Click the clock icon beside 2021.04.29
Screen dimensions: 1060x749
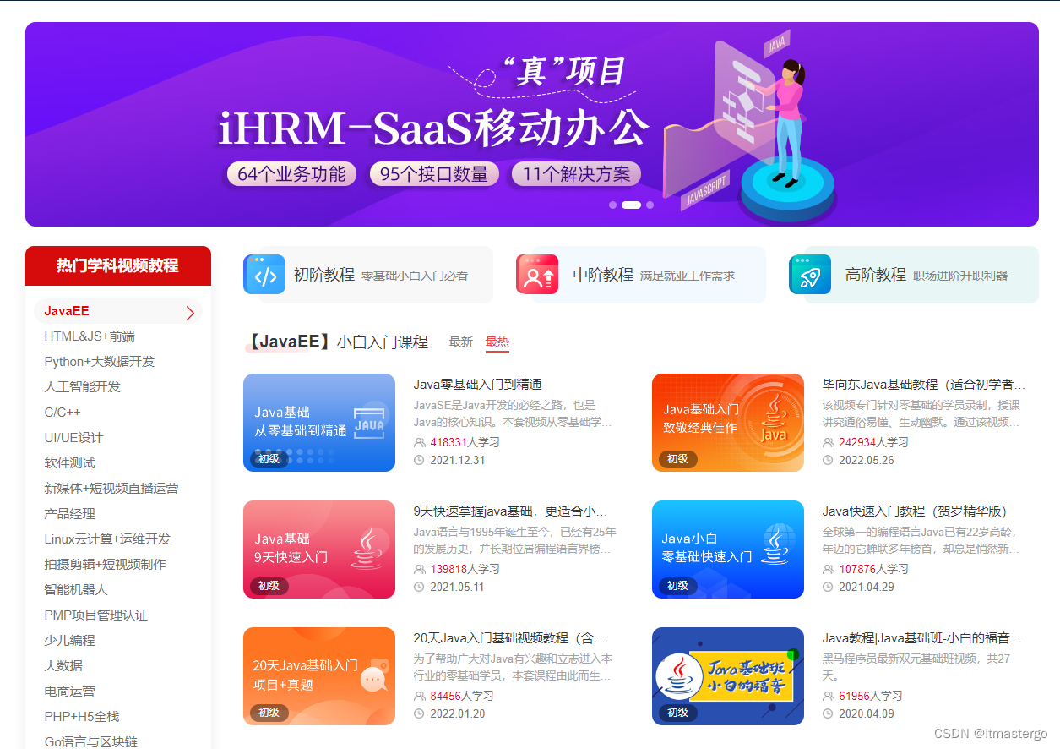point(828,587)
